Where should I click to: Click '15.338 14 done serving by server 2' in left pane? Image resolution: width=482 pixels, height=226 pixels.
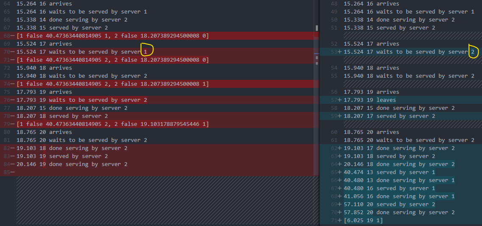pos(72,19)
